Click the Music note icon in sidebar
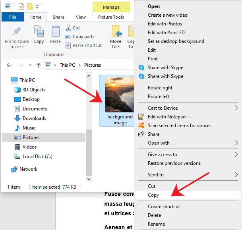Viewport: 242px width, 230px height. pyautogui.click(x=17, y=128)
